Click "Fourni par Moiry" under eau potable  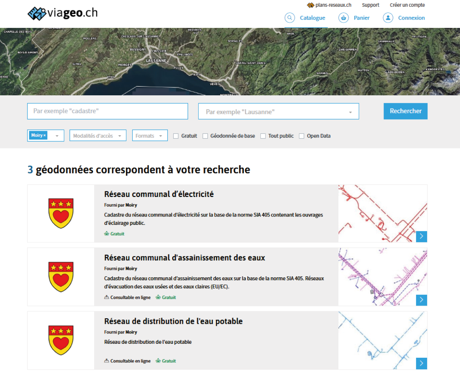120,332
